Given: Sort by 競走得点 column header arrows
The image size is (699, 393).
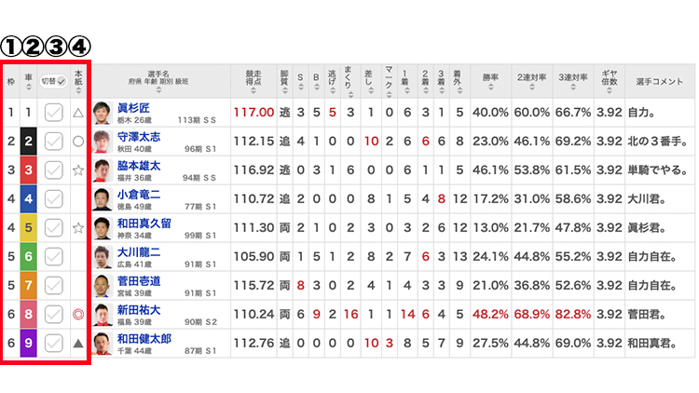Looking at the screenshot, I should click(x=254, y=81).
